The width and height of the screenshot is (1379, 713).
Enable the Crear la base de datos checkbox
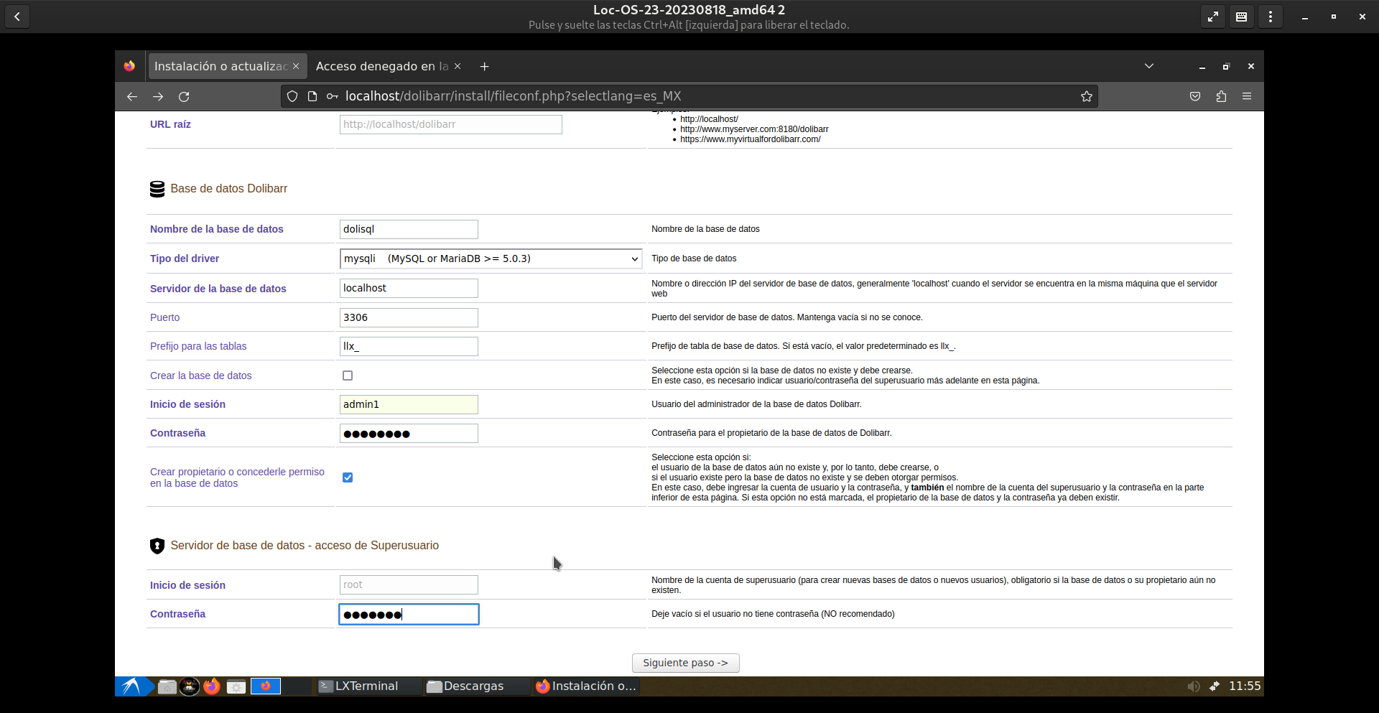pyautogui.click(x=348, y=376)
